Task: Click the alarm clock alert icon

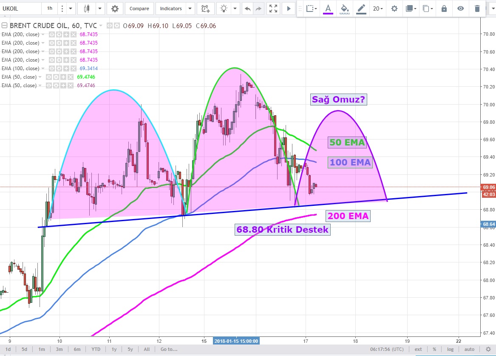Action: click(x=206, y=8)
